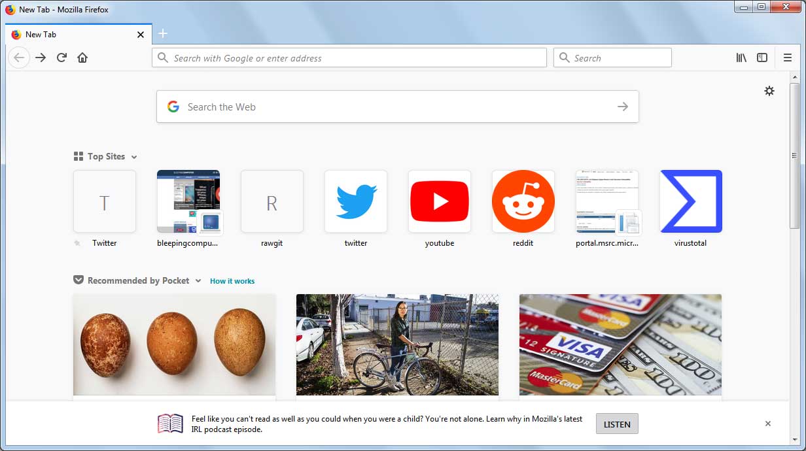Select the New Tab tab

[79, 34]
